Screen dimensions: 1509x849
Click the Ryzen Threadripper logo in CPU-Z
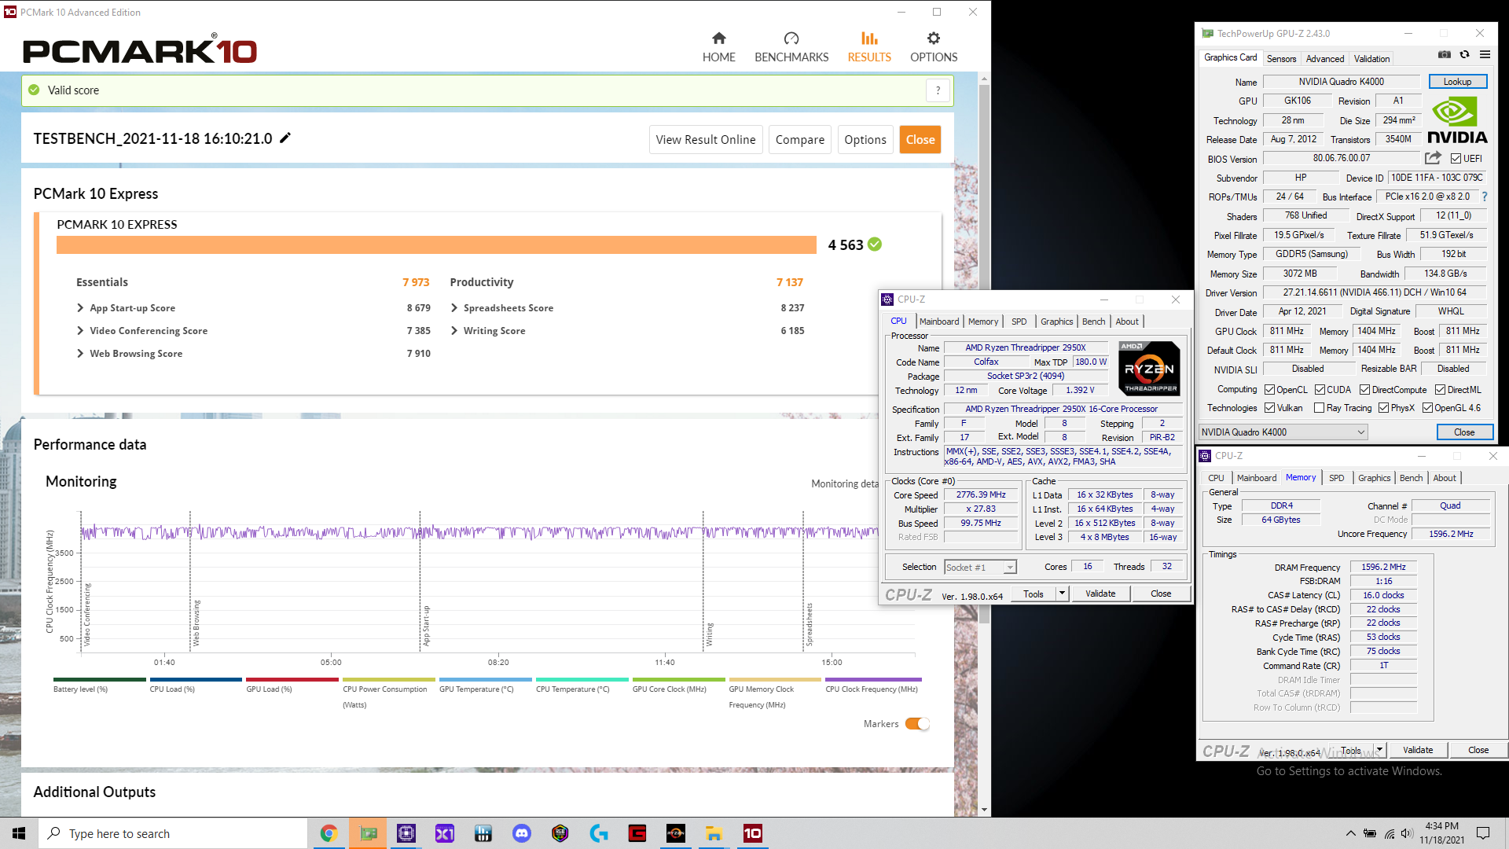1149,367
